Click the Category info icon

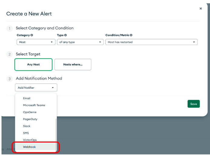point(32,35)
